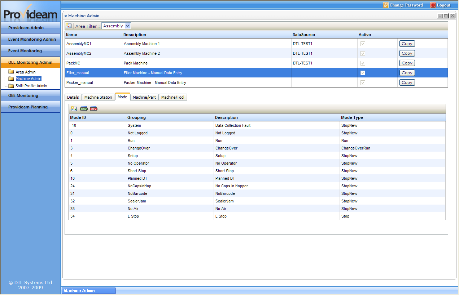Click the red CSV icon
The height and width of the screenshot is (295, 459).
pyautogui.click(x=93, y=109)
